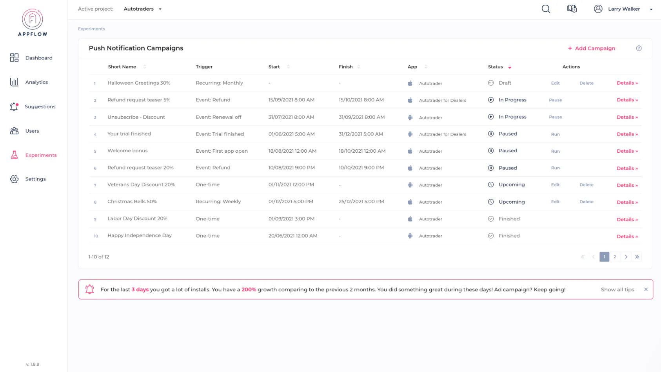Sort campaigns by Start date
The height and width of the screenshot is (372, 661).
pyautogui.click(x=288, y=67)
